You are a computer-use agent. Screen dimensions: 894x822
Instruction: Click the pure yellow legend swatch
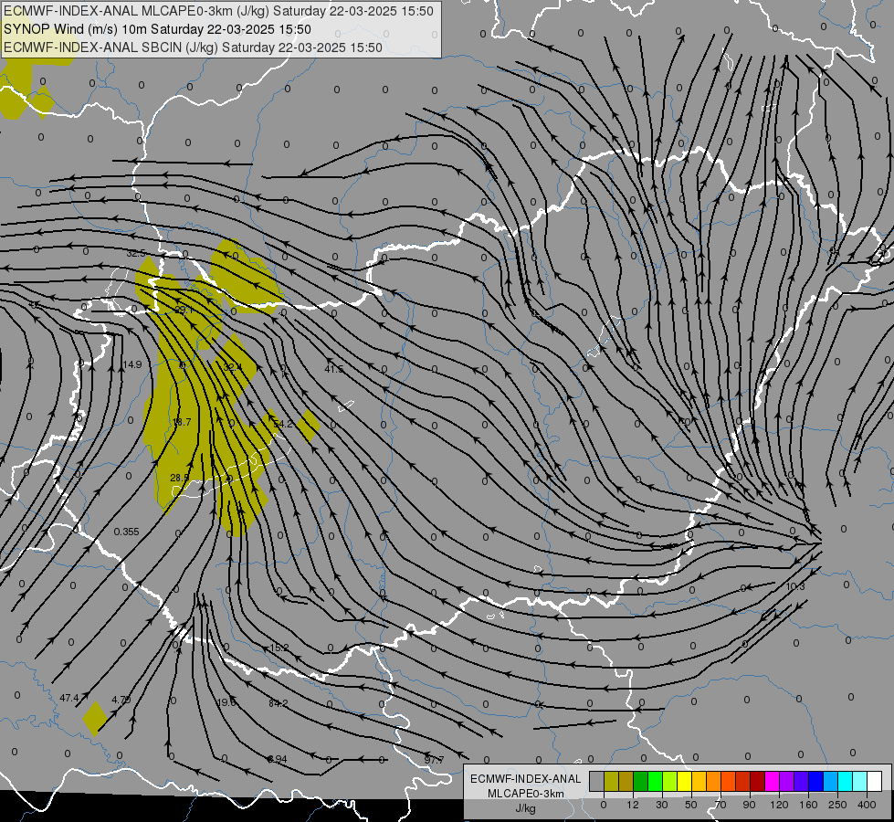coord(684,781)
